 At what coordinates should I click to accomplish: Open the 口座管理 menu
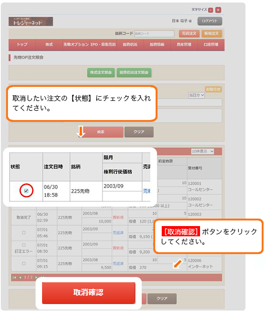[211, 44]
